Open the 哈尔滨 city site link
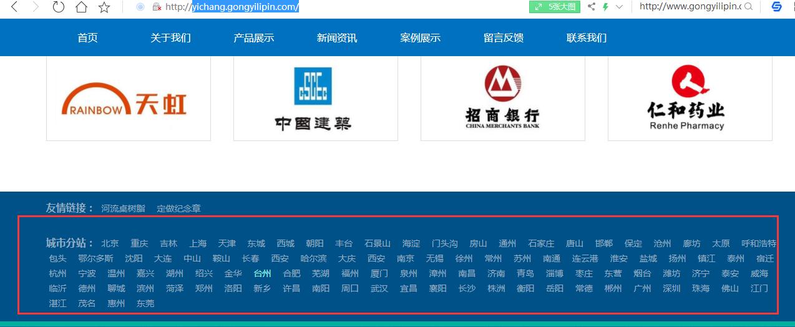This screenshot has height=327, width=795. click(313, 258)
